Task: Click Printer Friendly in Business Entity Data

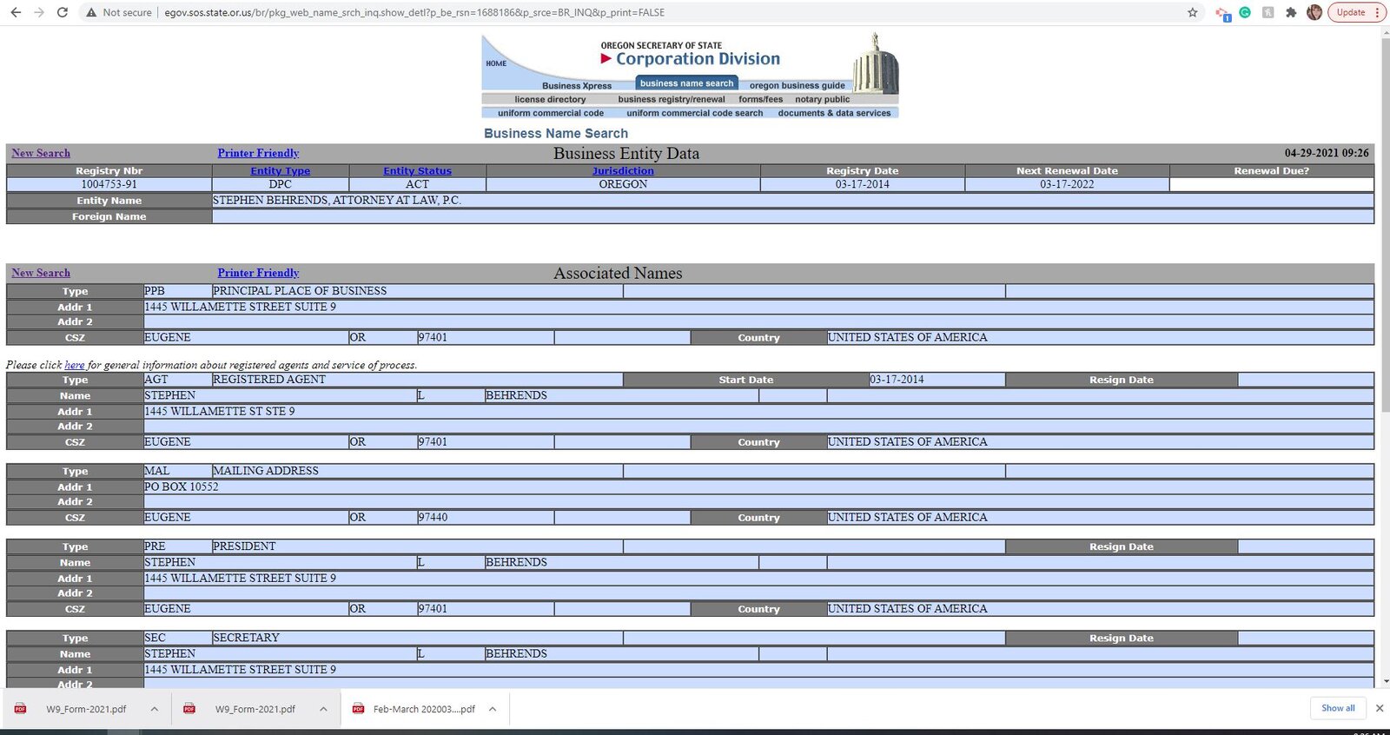Action: [258, 153]
